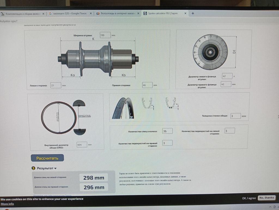Close the Spoke calculator RU Sapim tab
Screen dimensions: 279x210
click(x=186, y=13)
